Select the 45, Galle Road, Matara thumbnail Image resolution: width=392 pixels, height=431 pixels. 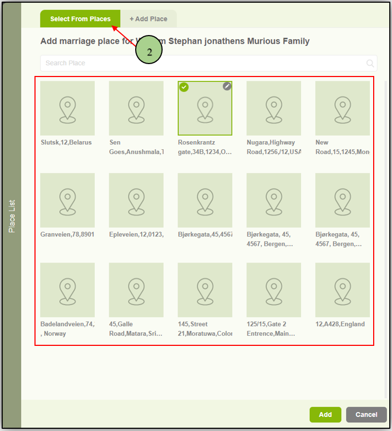[136, 290]
